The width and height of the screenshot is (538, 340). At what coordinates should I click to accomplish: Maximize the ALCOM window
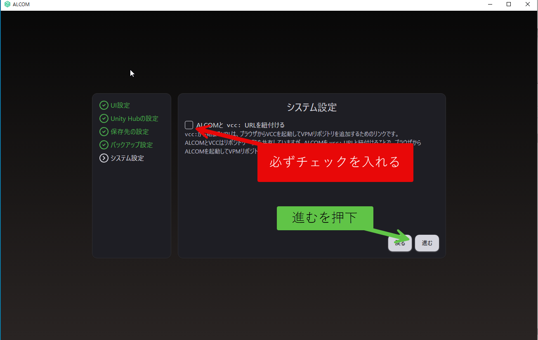pyautogui.click(x=509, y=5)
